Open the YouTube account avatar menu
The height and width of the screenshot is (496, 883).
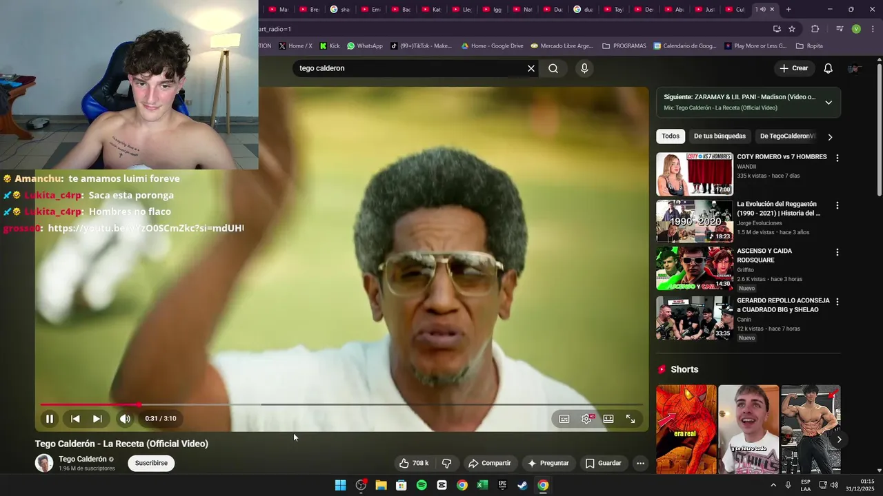coord(855,68)
